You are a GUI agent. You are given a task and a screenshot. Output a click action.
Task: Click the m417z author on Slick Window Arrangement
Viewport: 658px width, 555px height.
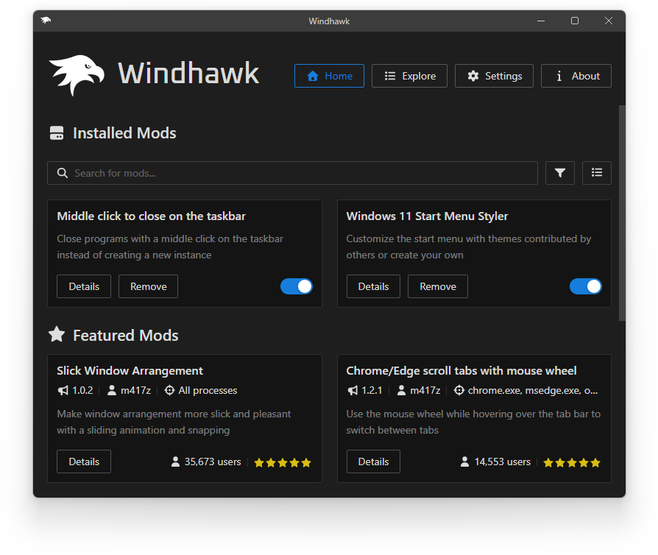point(135,390)
